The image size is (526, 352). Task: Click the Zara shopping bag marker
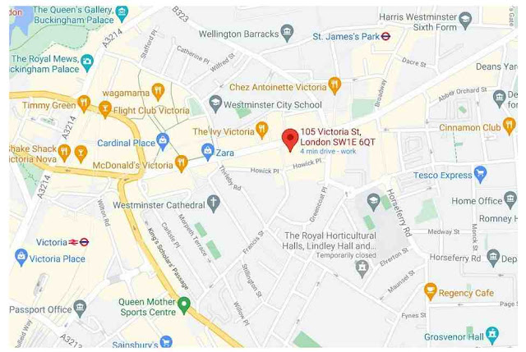[207, 152]
